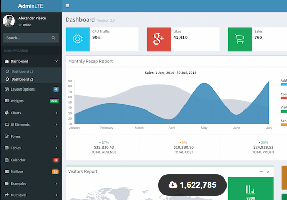
Task: Click the cloud download icon on counter
Action: click(x=173, y=185)
